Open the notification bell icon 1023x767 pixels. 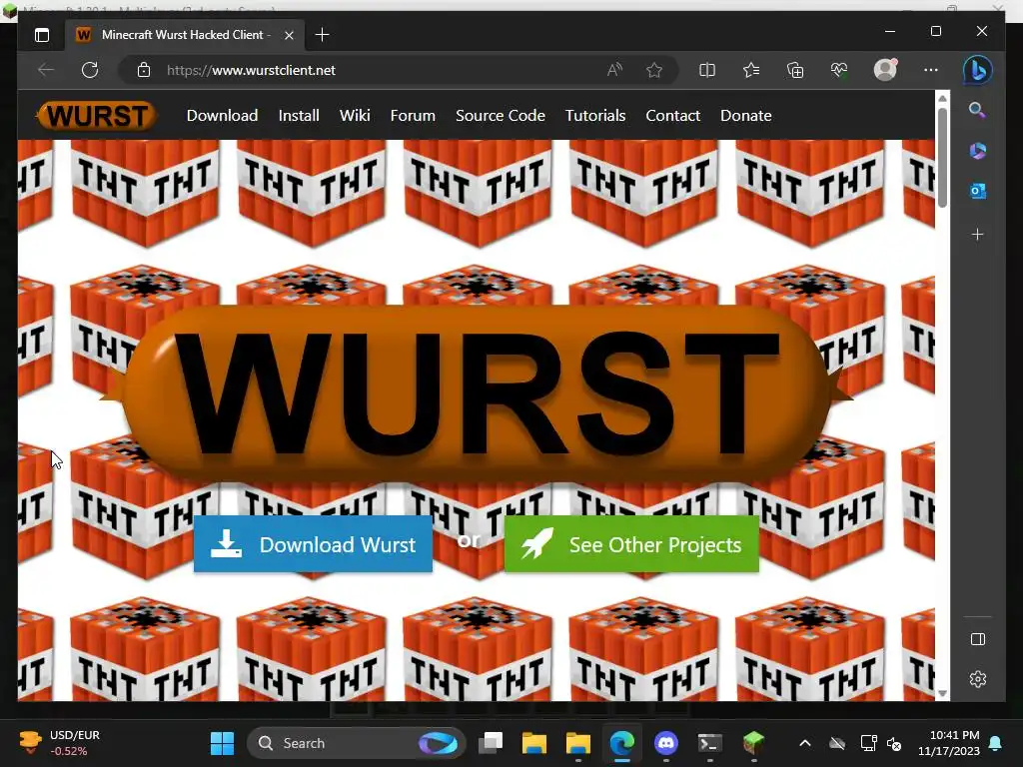[996, 743]
